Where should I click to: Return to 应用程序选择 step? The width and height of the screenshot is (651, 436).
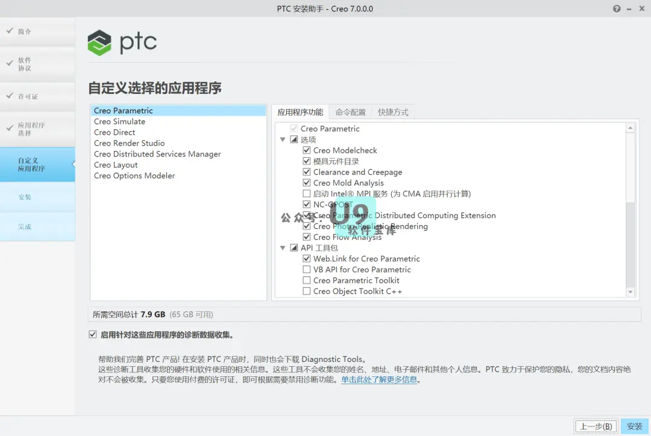pos(37,129)
